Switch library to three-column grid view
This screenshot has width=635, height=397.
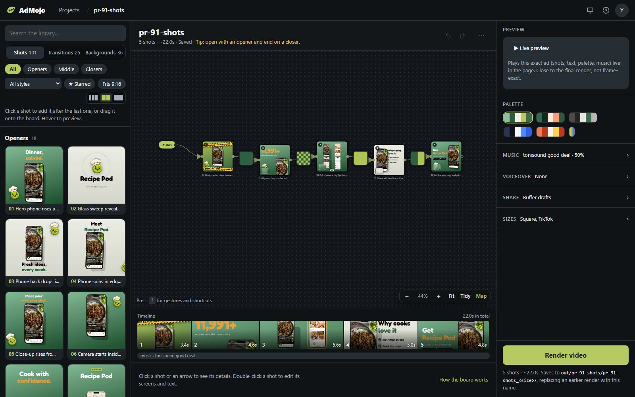(93, 98)
